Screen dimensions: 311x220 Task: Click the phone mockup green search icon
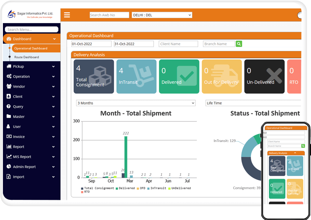click(x=303, y=146)
